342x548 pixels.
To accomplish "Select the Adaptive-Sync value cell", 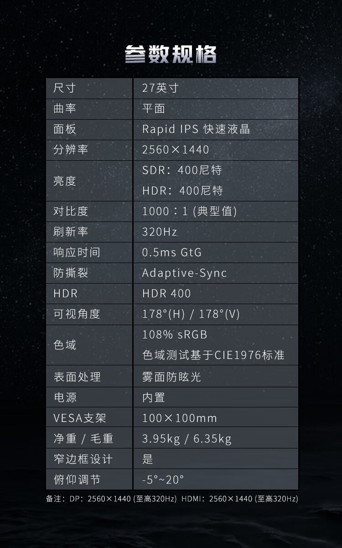I will point(184,273).
